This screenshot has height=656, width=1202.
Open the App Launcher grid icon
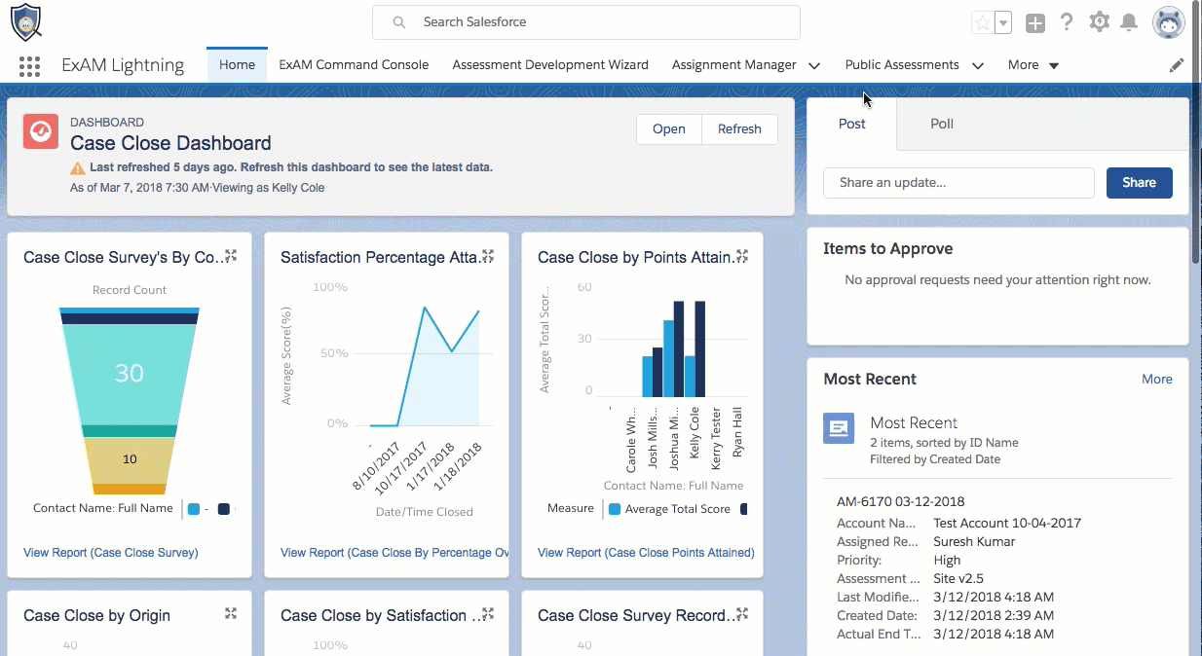(x=29, y=65)
